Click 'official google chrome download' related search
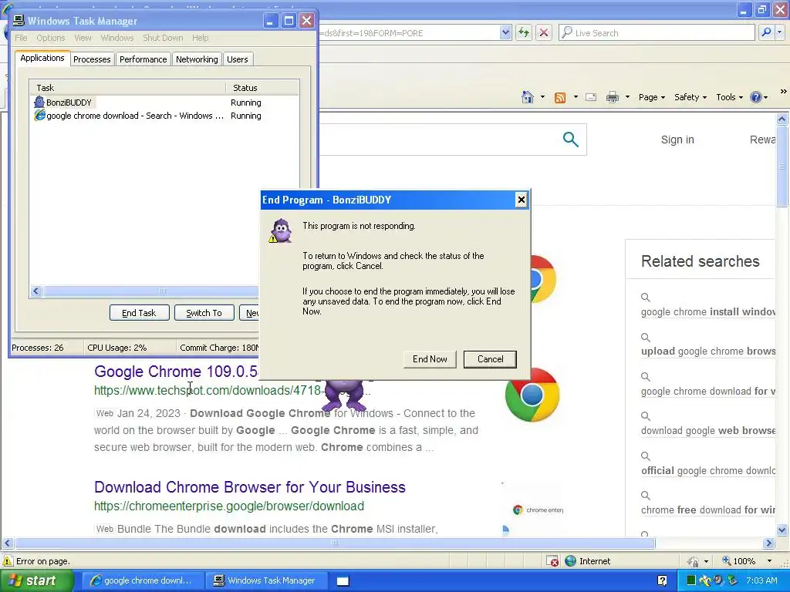The image size is (790, 592). click(708, 471)
